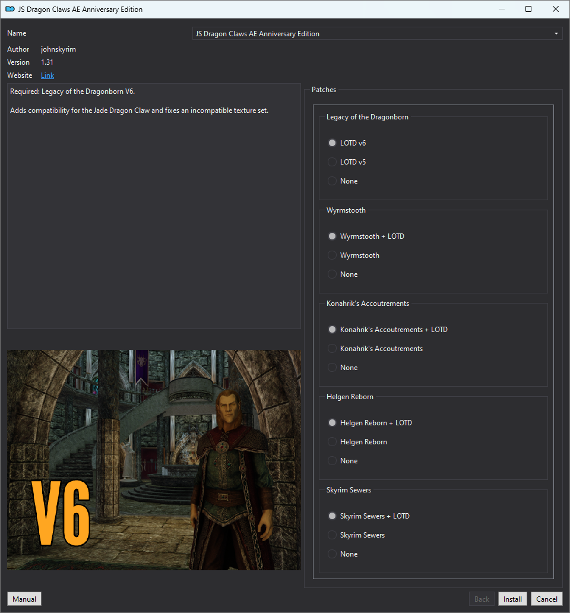Viewport: 570px width, 613px height.
Task: Select None under Konahrik's Accoutrements group
Action: 343,368
